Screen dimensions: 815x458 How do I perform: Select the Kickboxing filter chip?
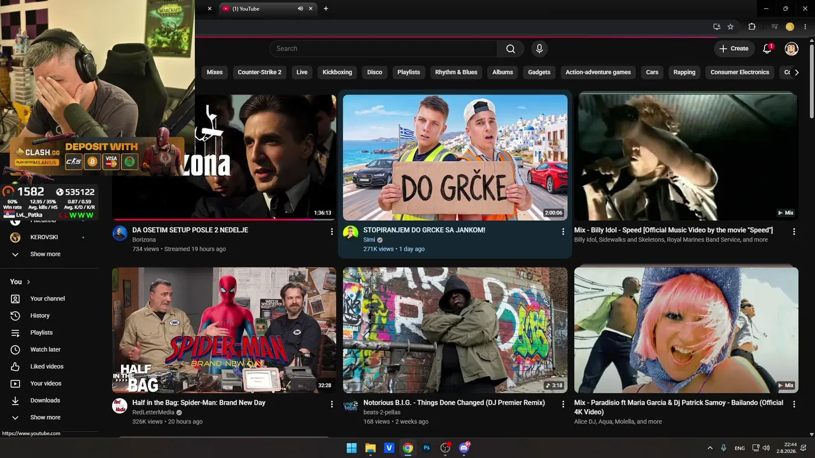point(337,73)
